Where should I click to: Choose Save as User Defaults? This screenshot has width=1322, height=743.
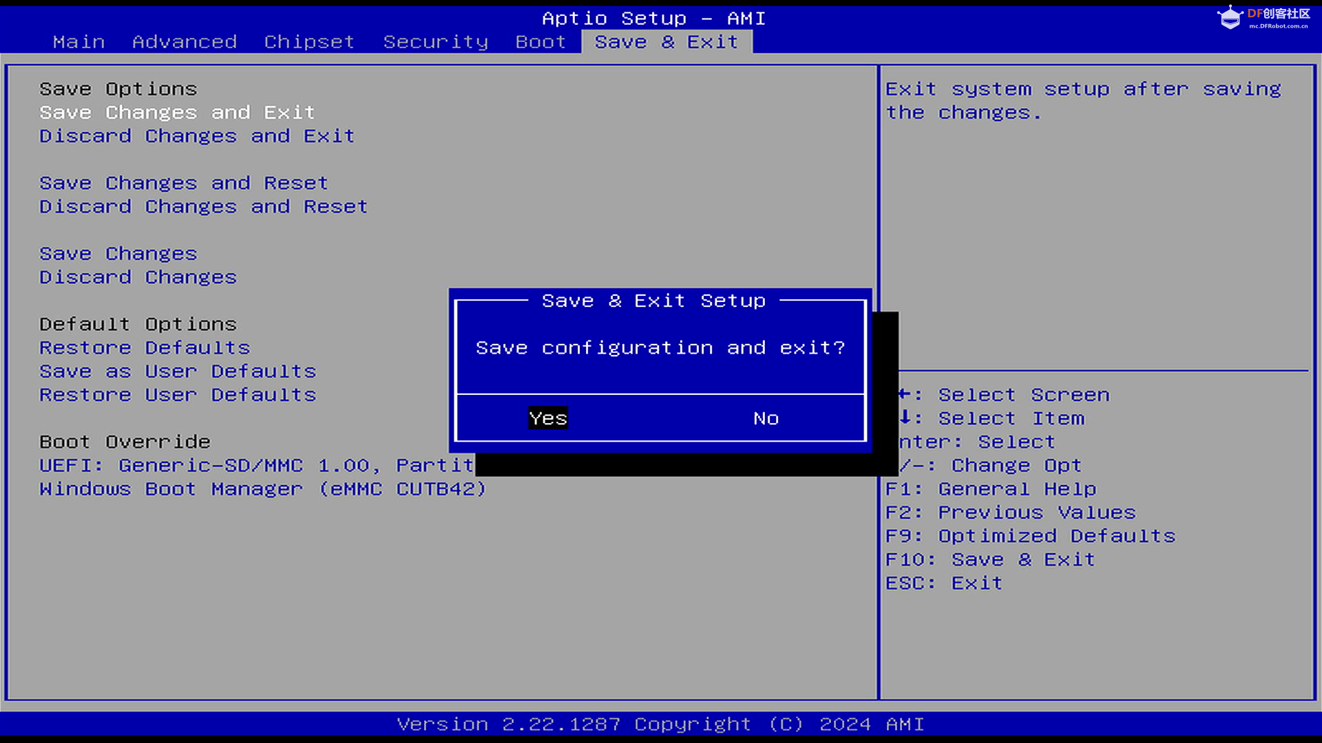coord(178,371)
